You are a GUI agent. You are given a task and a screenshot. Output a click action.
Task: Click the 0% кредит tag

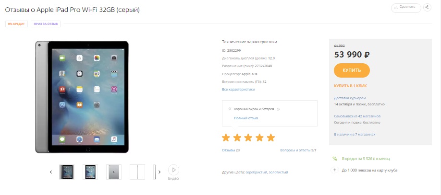click(16, 24)
